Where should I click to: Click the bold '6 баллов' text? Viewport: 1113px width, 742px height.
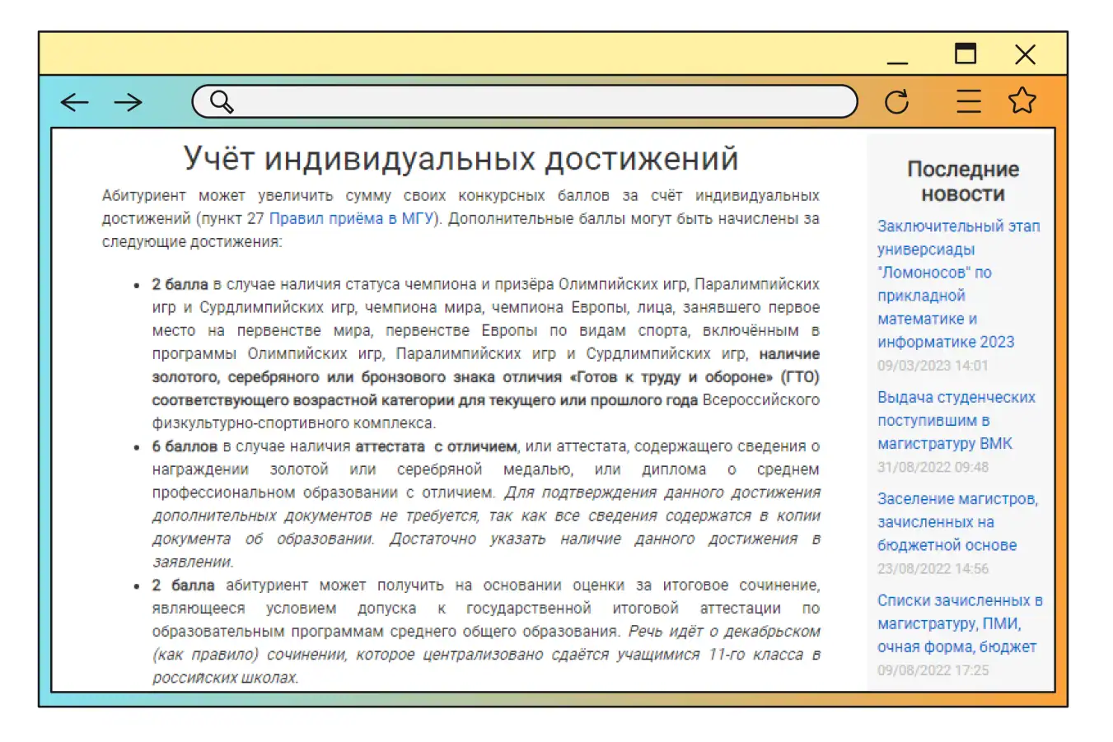(x=185, y=446)
